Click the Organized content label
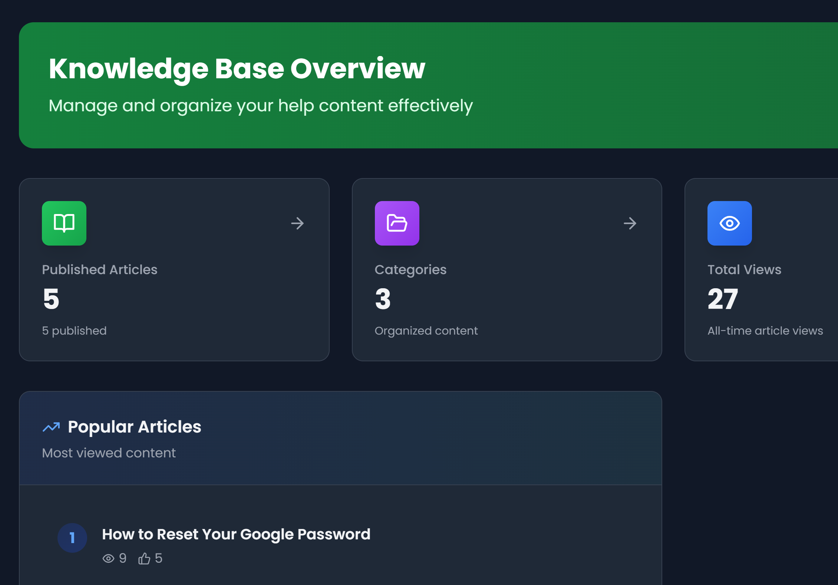The width and height of the screenshot is (838, 585). pos(426,331)
